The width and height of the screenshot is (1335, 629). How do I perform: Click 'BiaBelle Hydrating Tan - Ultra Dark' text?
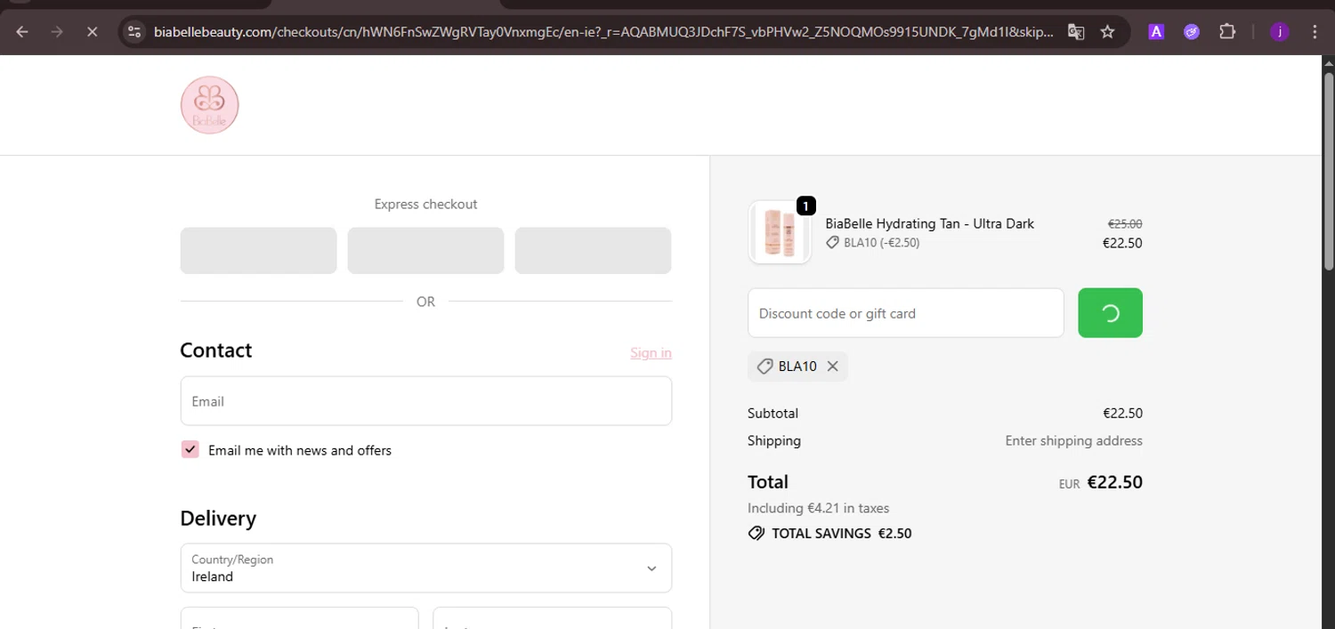(x=929, y=223)
